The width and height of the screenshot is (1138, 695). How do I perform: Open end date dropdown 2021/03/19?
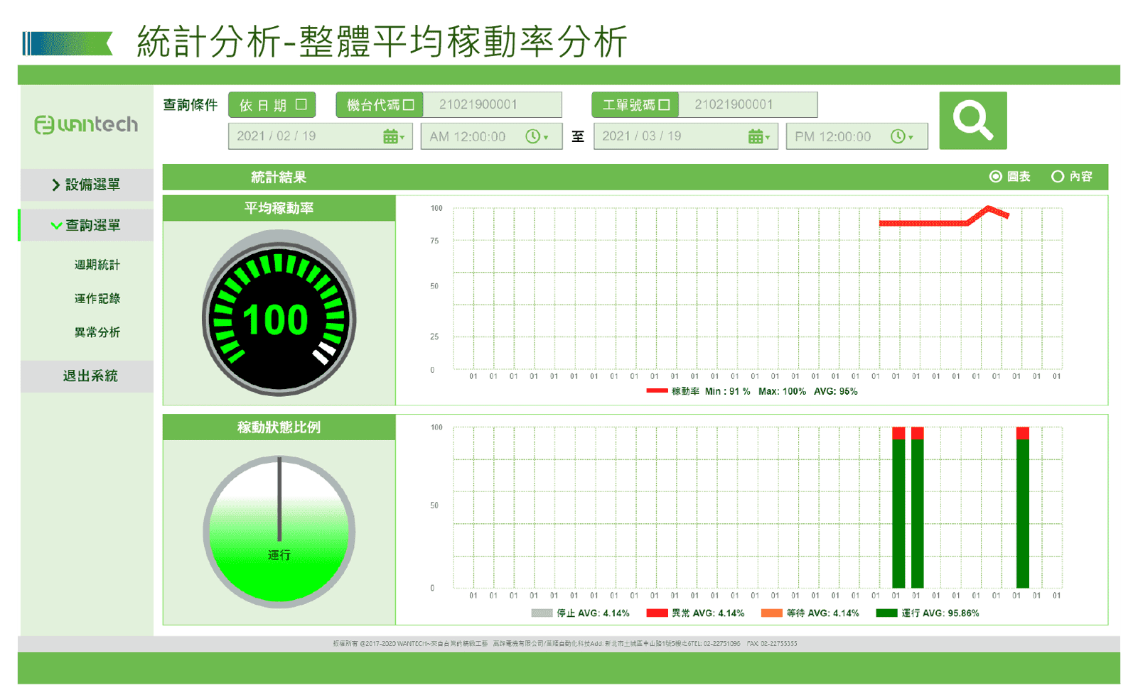[x=686, y=136]
